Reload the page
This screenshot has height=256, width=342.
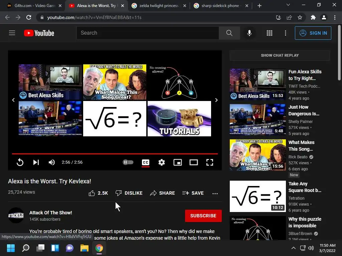click(x=29, y=17)
